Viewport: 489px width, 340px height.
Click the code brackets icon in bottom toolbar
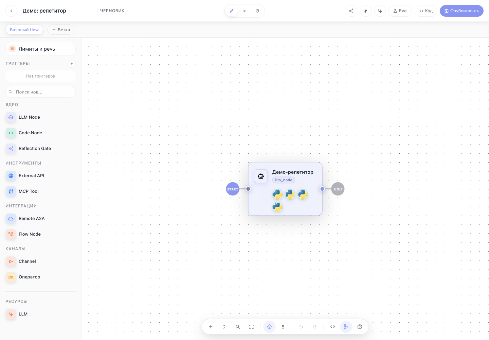click(332, 327)
